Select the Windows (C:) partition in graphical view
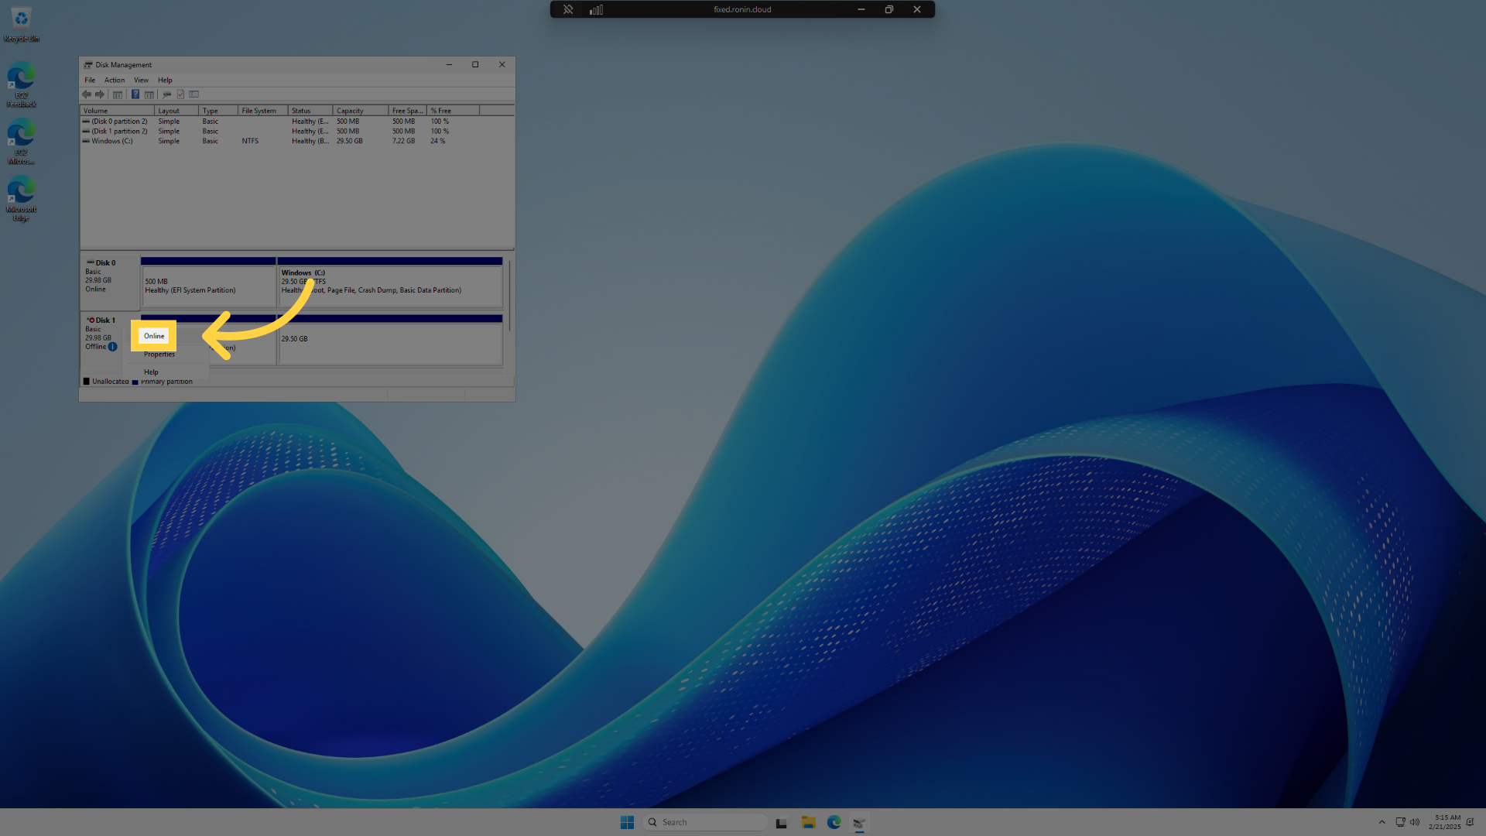Image resolution: width=1486 pixels, height=836 pixels. pos(390,283)
